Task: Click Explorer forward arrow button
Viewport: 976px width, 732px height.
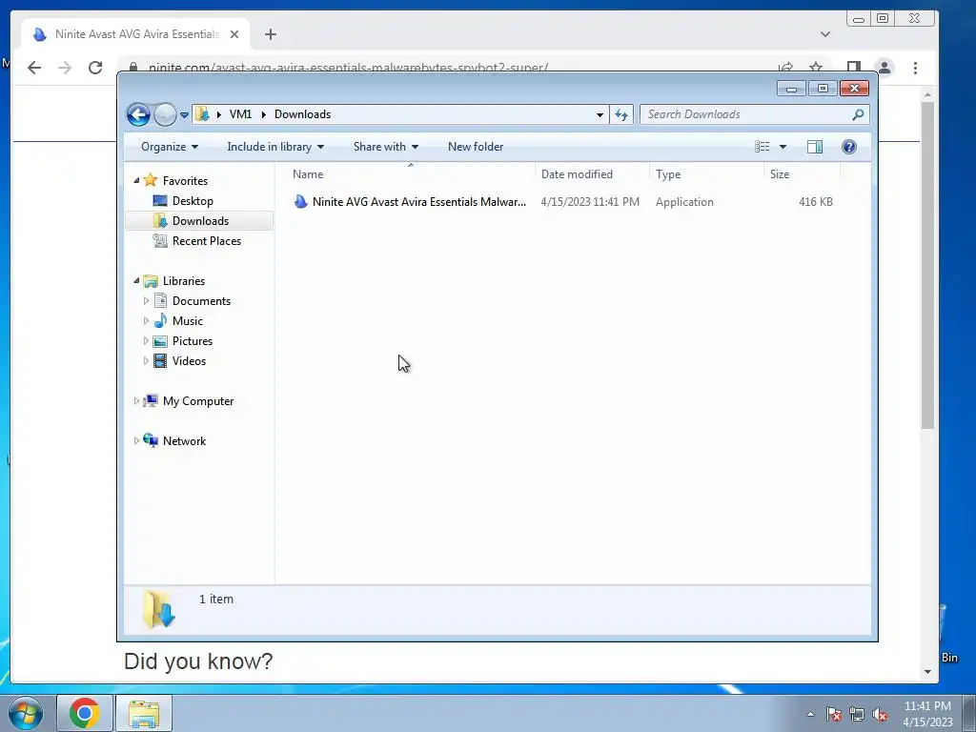Action: [165, 114]
